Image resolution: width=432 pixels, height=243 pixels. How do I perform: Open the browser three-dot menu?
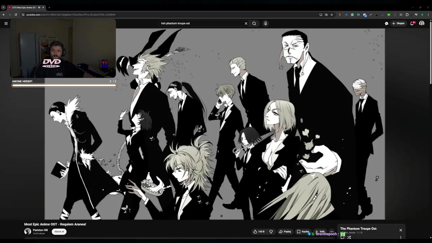pyautogui.click(x=428, y=15)
